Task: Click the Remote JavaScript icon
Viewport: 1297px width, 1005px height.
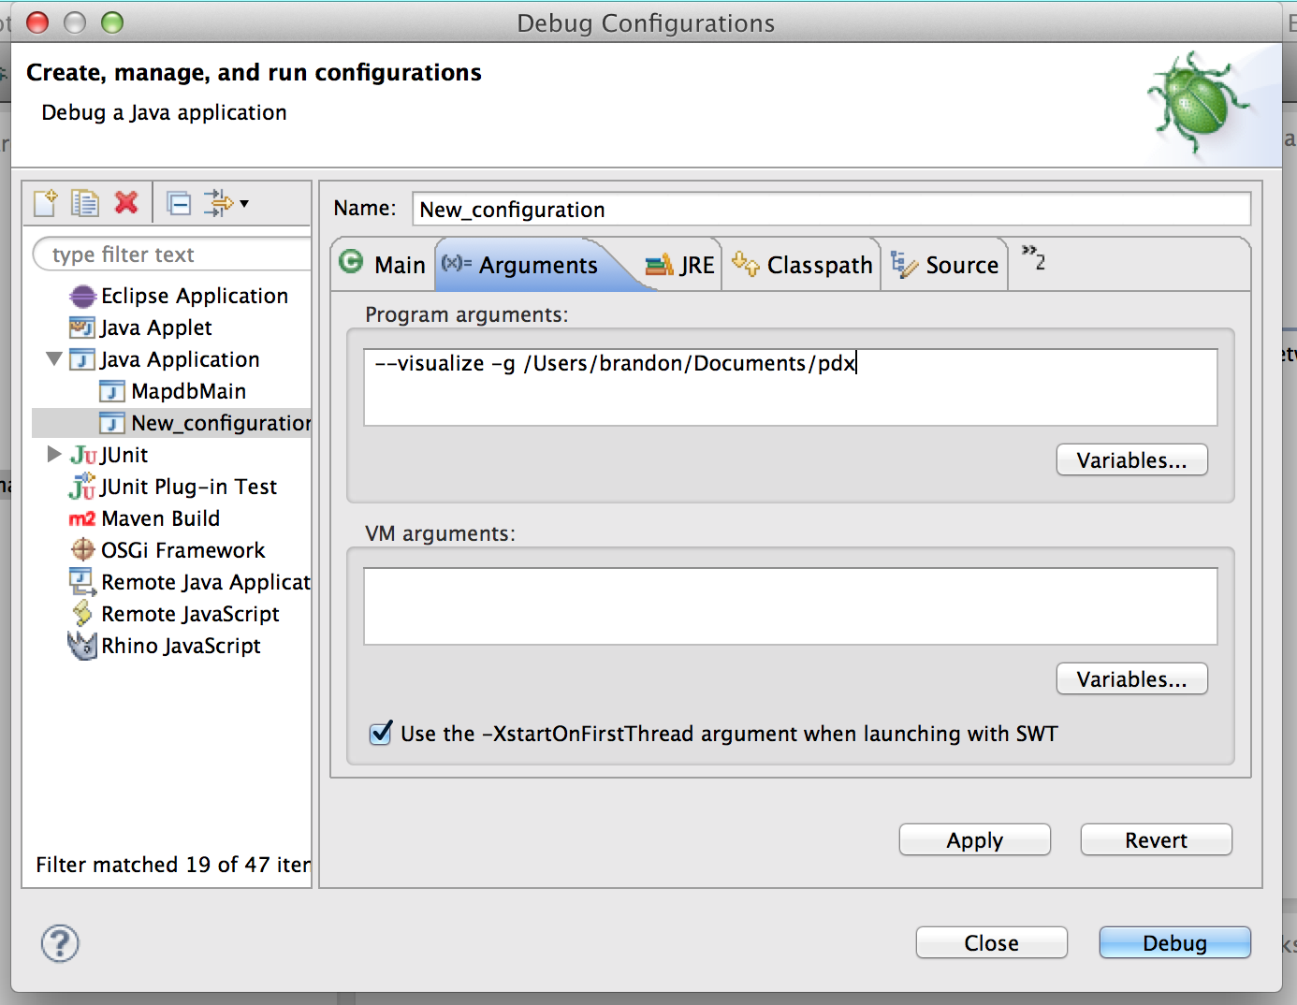Action: click(x=82, y=614)
